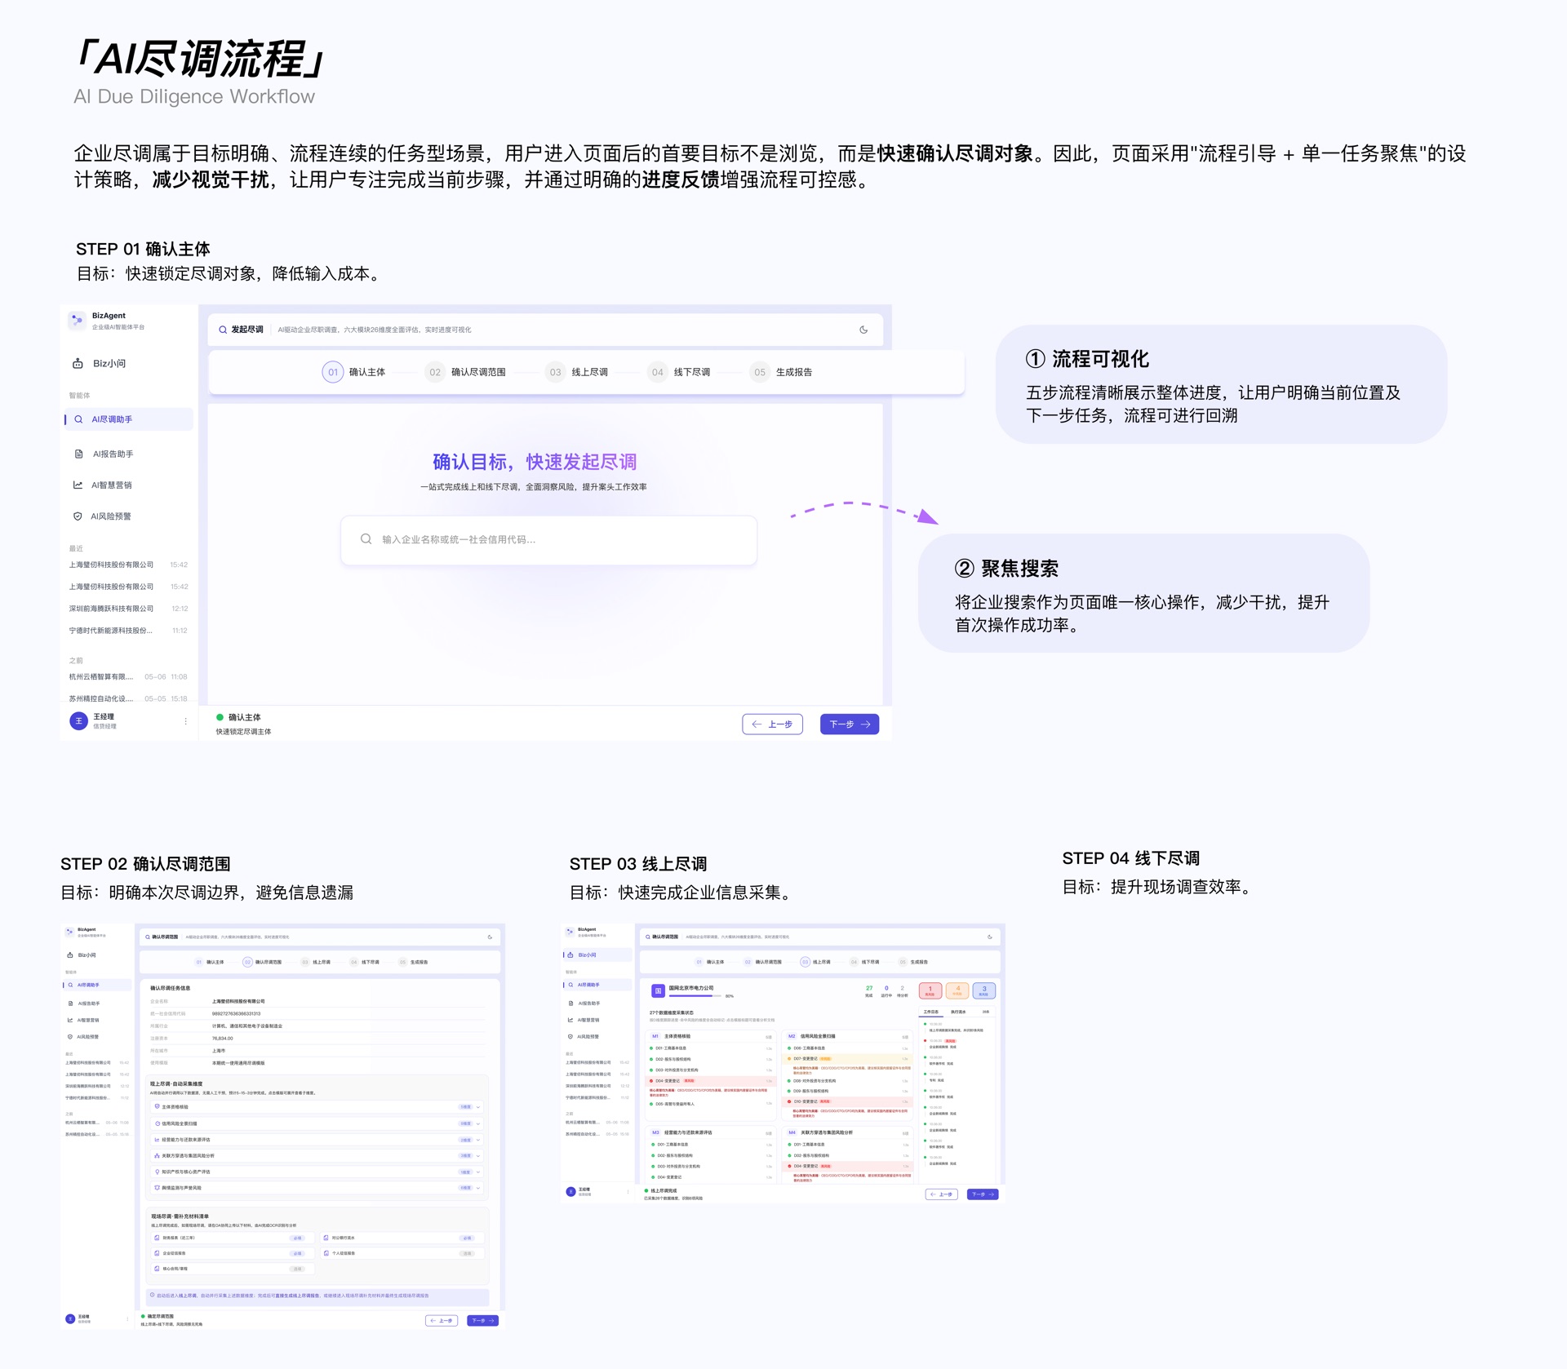Select the 02 step circle in Step 02 mockup
Image resolution: width=1567 pixels, height=1369 pixels.
click(x=247, y=963)
